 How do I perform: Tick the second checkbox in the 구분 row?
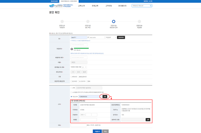pos(78,77)
